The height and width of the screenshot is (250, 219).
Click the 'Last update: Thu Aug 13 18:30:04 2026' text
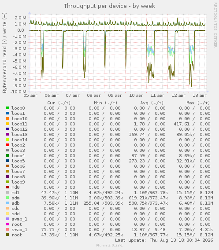164,240
